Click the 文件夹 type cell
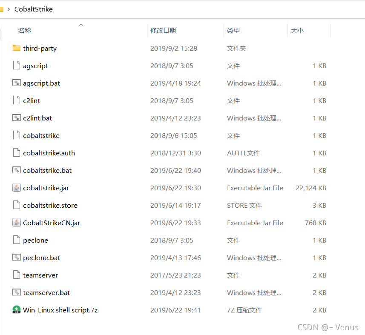Image resolution: width=365 pixels, height=335 pixels. pyautogui.click(x=236, y=49)
